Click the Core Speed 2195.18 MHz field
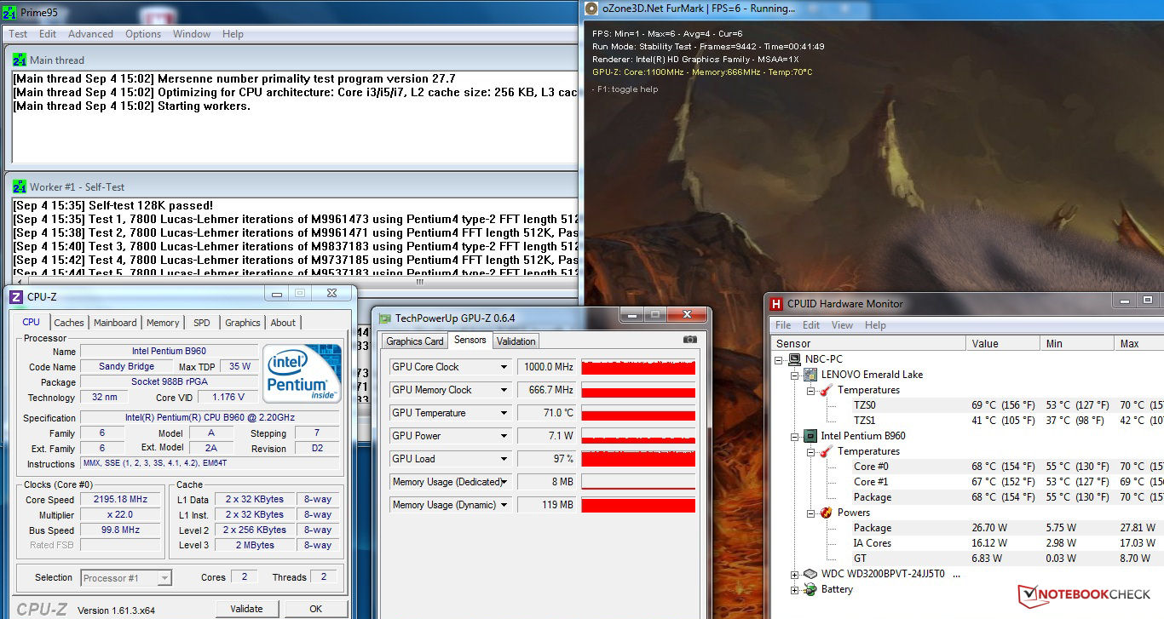This screenshot has width=1164, height=619. [x=120, y=499]
